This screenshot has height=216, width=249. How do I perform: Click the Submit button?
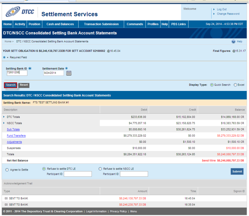[x=237, y=172]
